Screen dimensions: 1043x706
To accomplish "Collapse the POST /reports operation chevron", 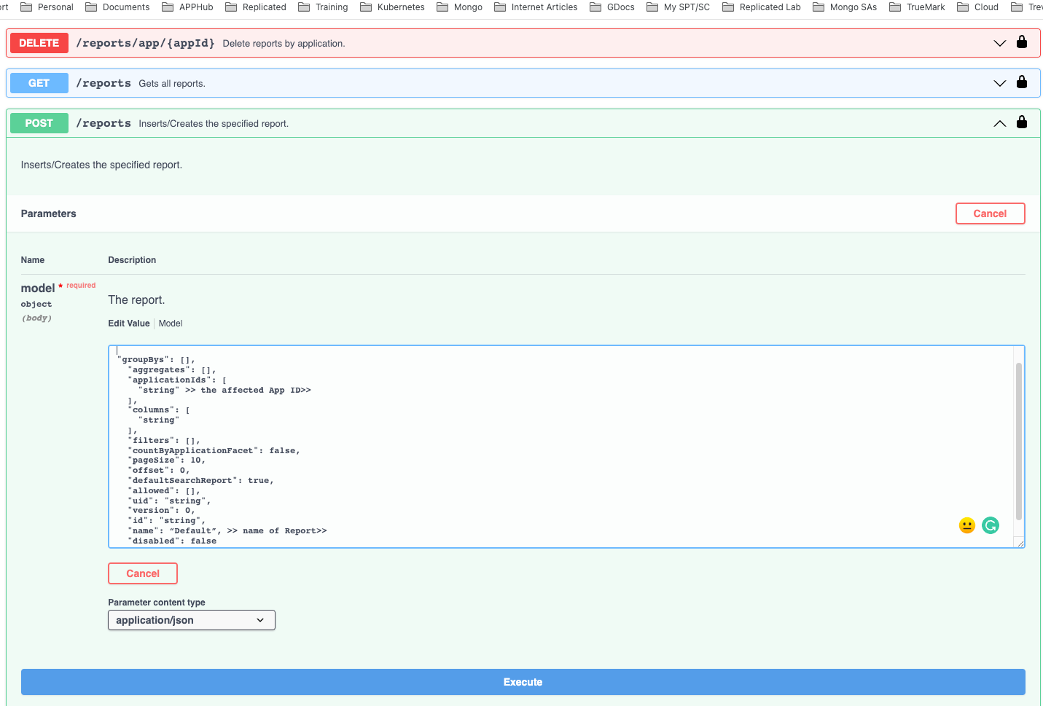I will click(1000, 123).
